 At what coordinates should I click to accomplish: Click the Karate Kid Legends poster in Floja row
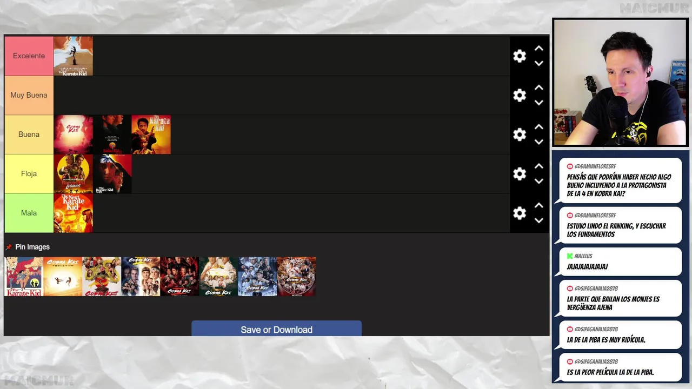point(73,174)
